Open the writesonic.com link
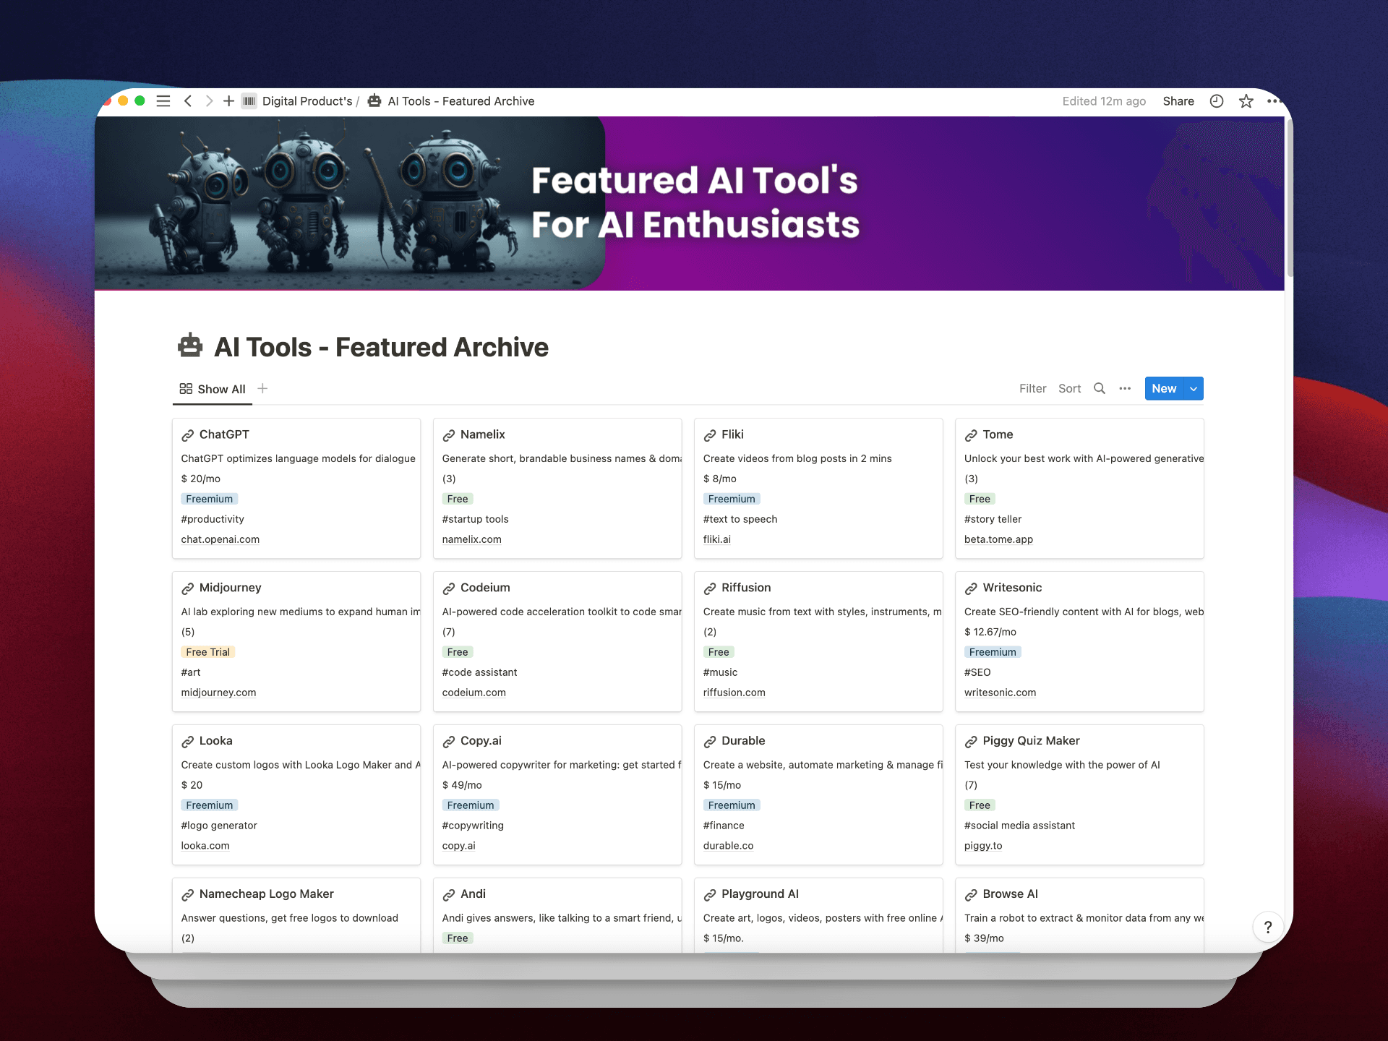 pyautogui.click(x=1000, y=693)
